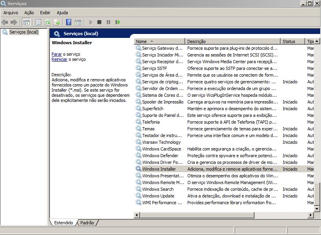This screenshot has width=321, height=235.
Task: Select the Windows Presentat... service name
Action: (x=163, y=176)
